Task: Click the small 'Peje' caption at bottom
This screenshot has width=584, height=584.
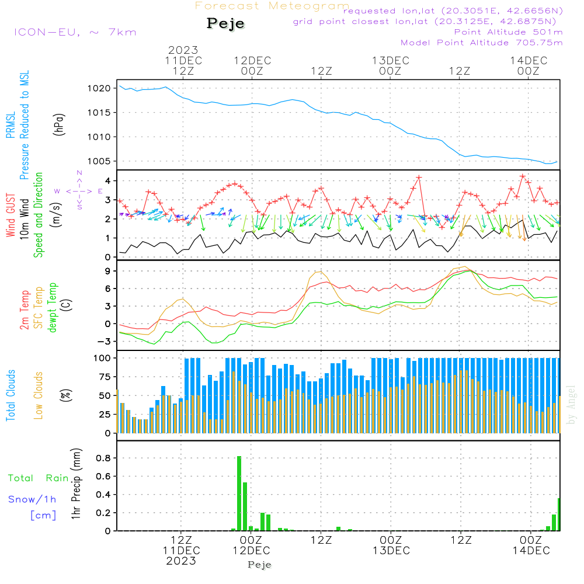Action: (x=260, y=565)
